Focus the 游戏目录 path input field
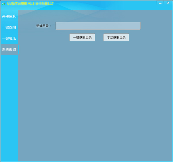This screenshot has width=173, height=162. tap(98, 26)
